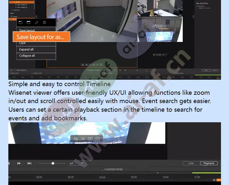Screen dimensions: 229x185
Task: Select camera XRN-162082-04 in the device tree
Action: coord(21,7)
